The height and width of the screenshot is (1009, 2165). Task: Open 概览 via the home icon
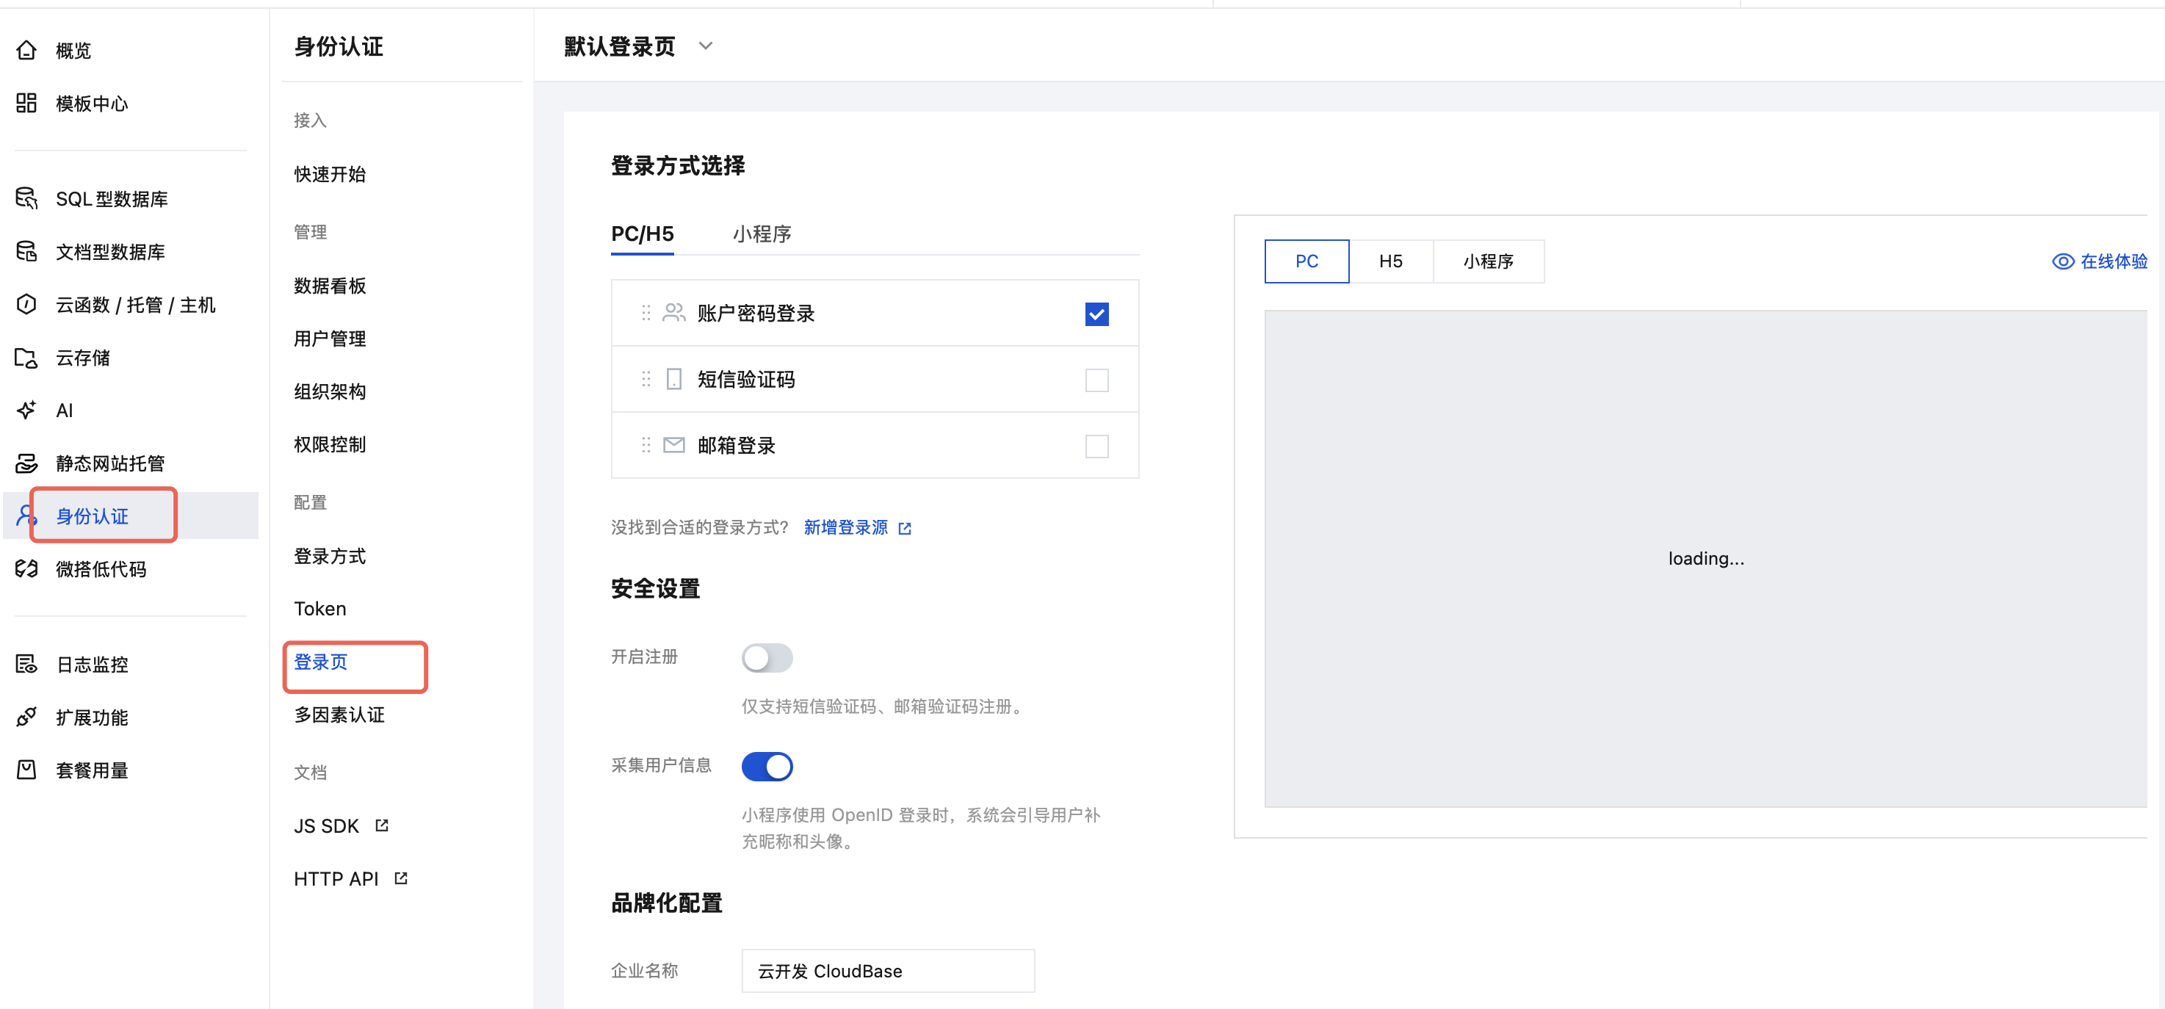(26, 51)
